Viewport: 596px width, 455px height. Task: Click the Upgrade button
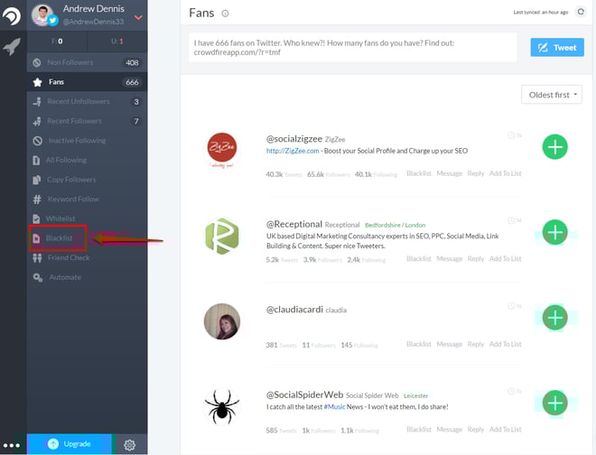(x=70, y=444)
